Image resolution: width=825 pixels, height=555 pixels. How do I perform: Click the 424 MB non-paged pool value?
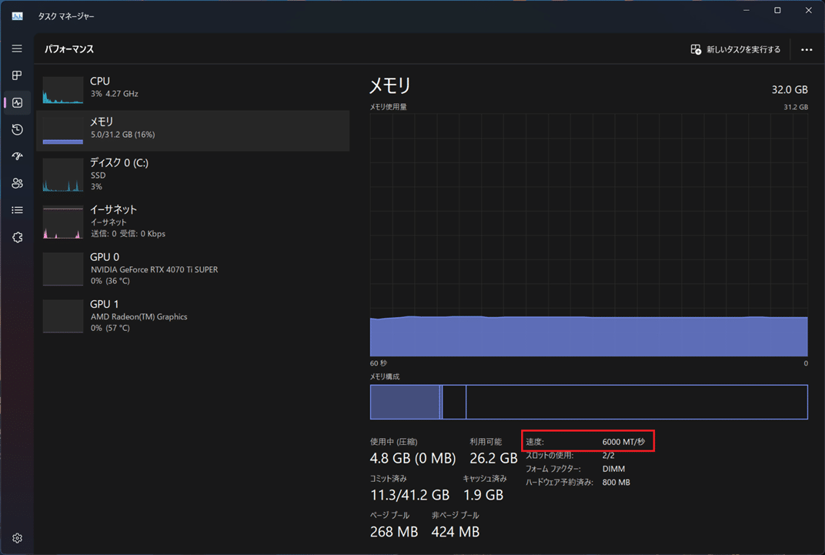[x=456, y=532]
